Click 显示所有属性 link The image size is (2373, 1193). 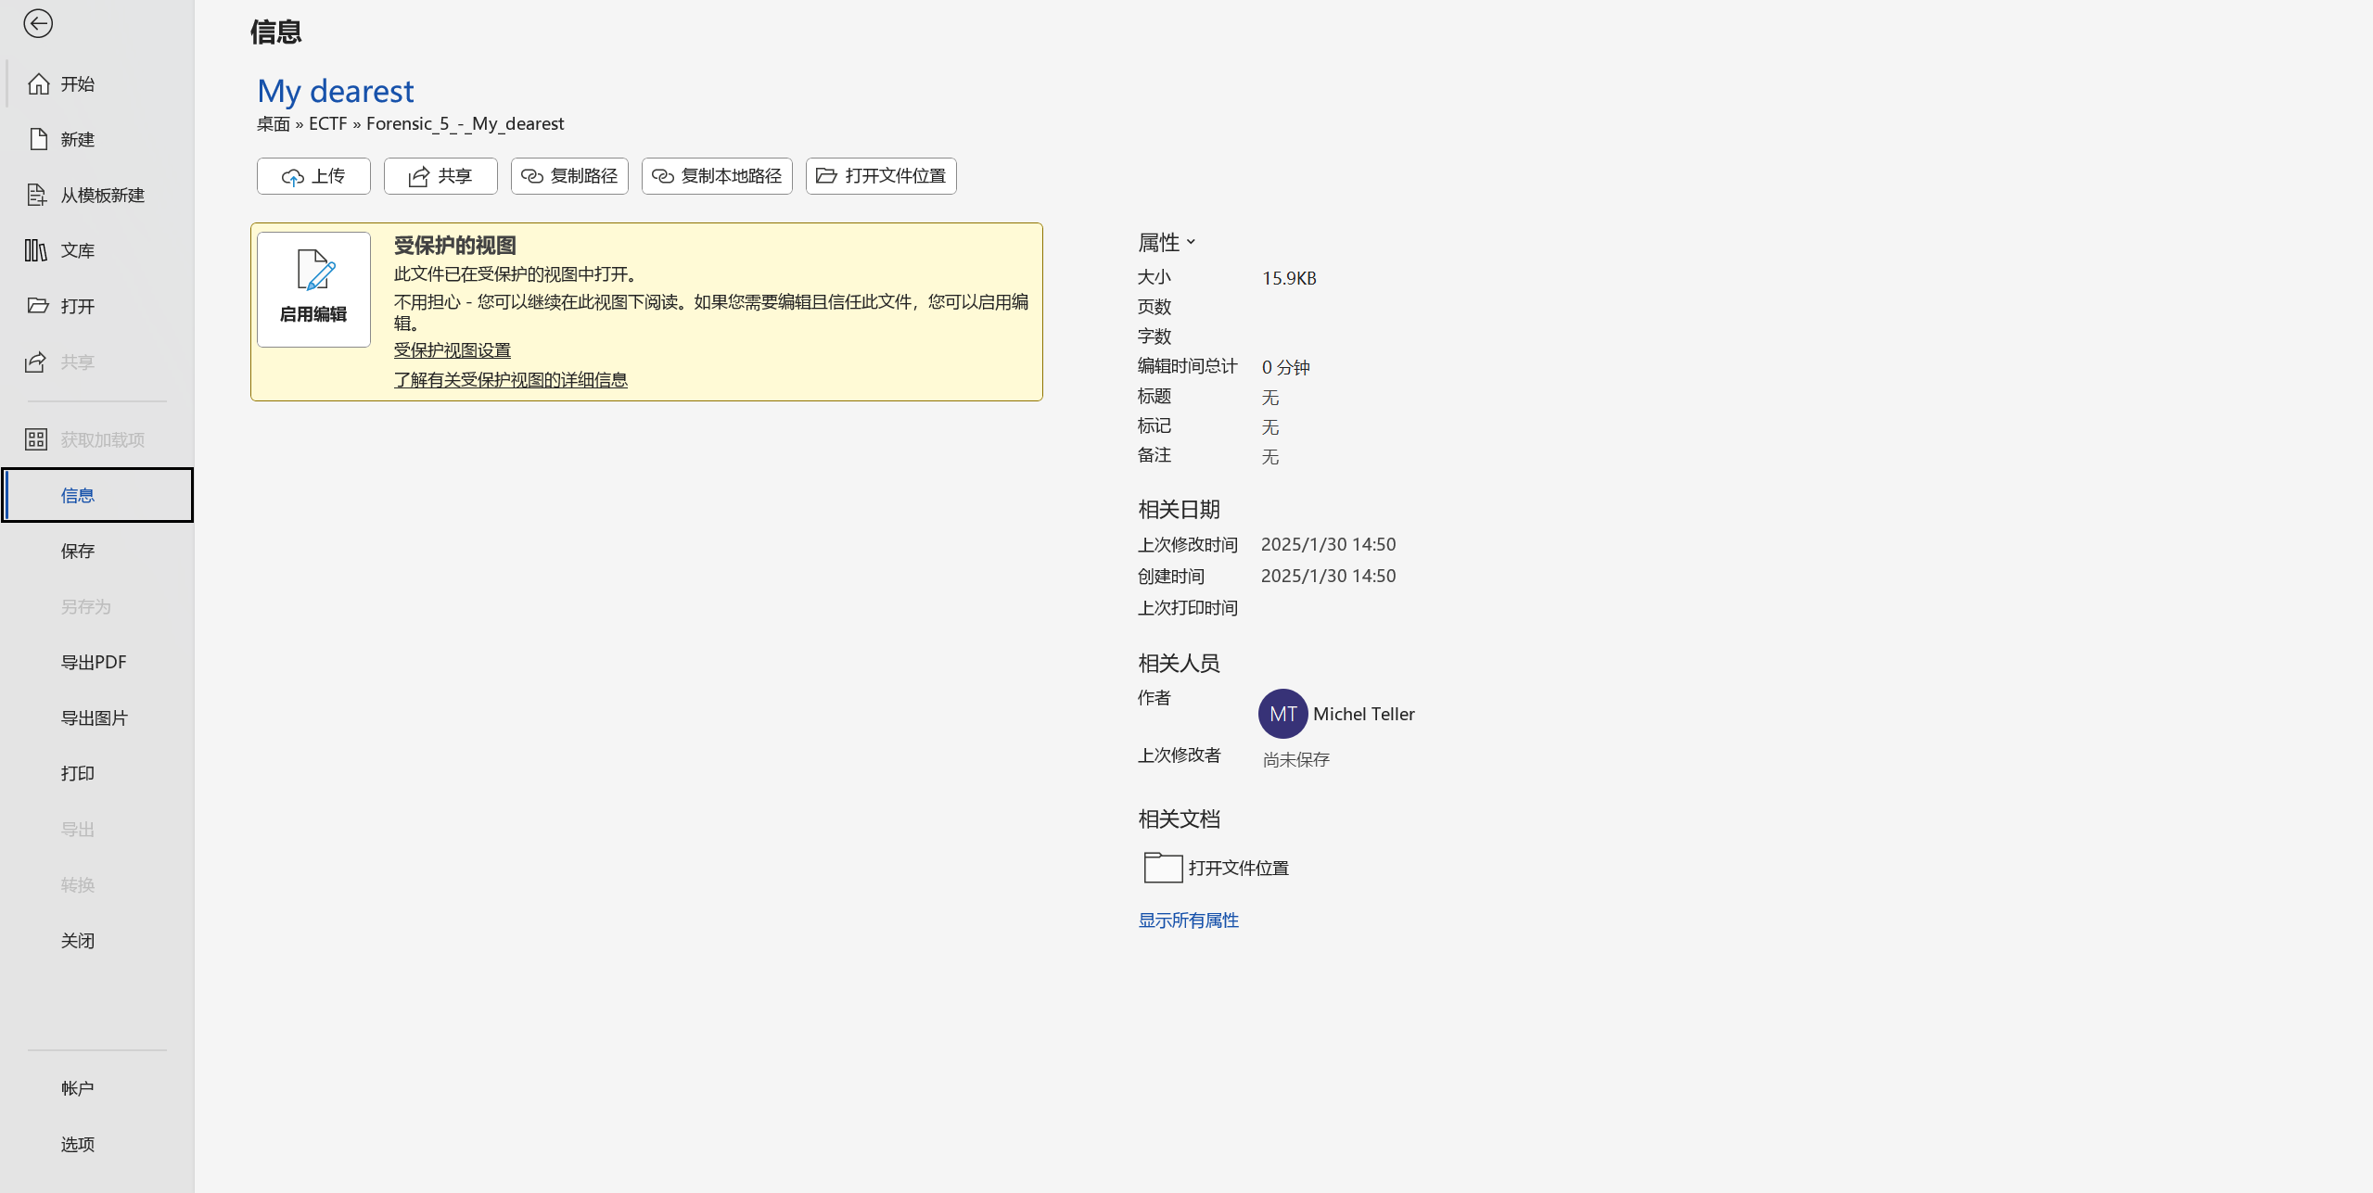[x=1188, y=920]
